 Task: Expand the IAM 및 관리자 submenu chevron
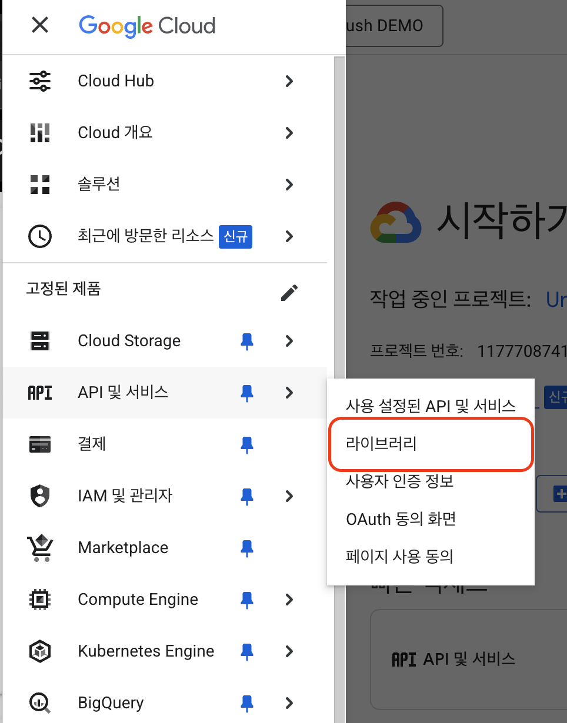[289, 496]
